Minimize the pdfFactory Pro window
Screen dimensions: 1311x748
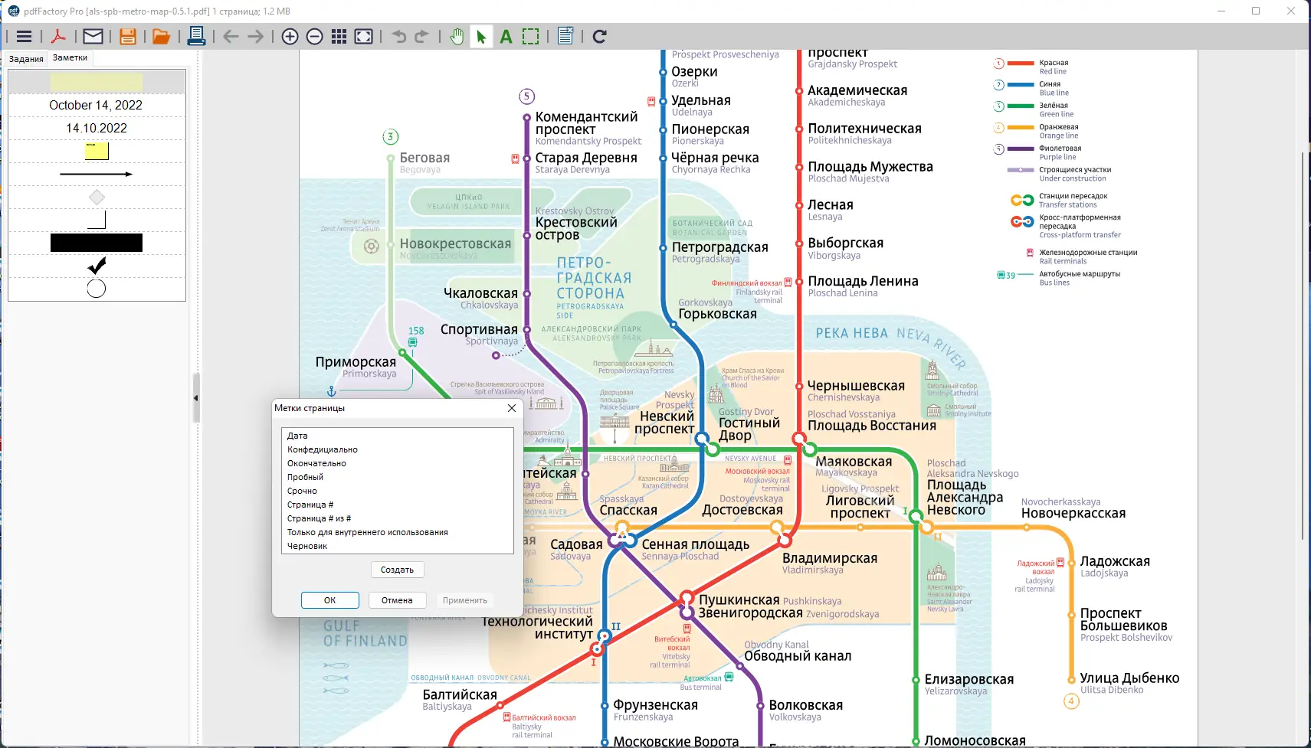coord(1221,11)
